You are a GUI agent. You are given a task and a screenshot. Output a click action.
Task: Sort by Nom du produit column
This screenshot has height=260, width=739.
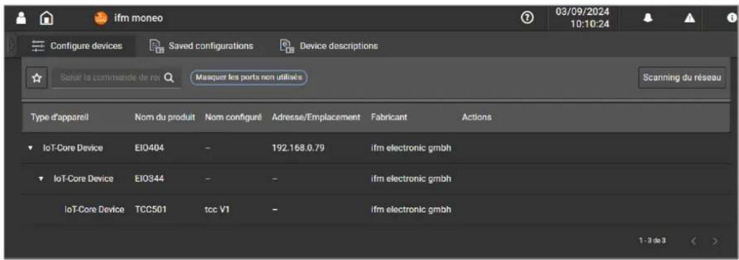coord(165,116)
